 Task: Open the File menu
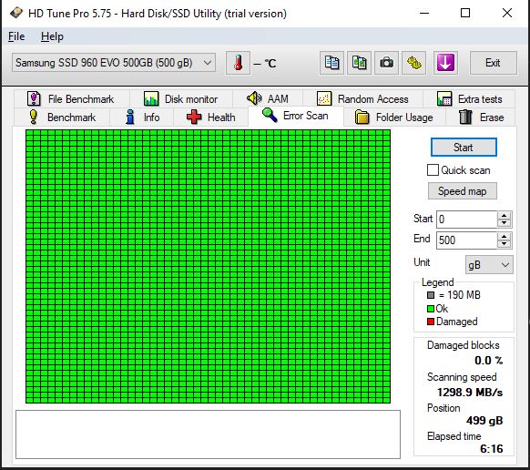click(16, 36)
